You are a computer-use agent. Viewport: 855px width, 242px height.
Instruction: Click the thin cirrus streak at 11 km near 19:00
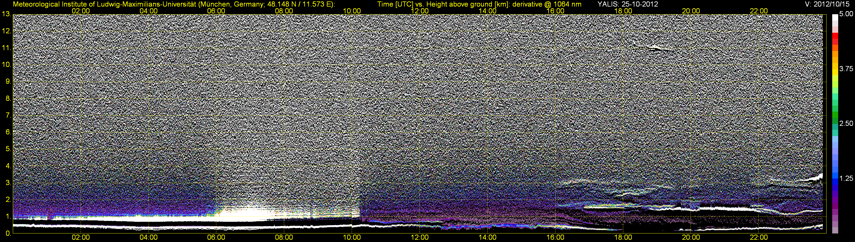click(x=655, y=48)
